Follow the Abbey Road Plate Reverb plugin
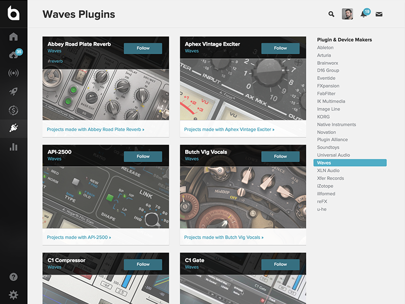This screenshot has height=304, width=405. (x=143, y=48)
